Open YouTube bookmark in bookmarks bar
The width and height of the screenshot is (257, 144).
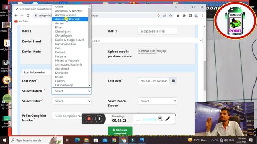[x=21, y=22]
